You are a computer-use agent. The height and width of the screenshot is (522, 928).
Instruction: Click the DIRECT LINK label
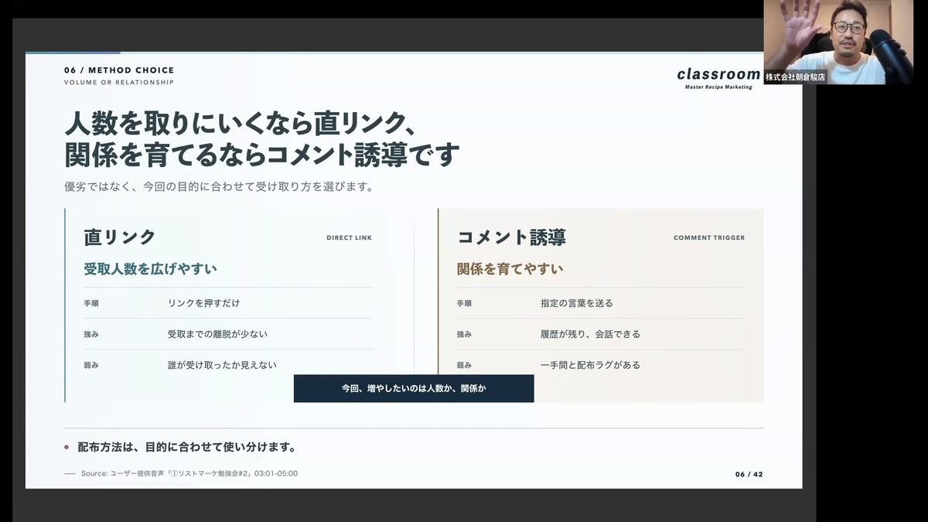(x=349, y=238)
